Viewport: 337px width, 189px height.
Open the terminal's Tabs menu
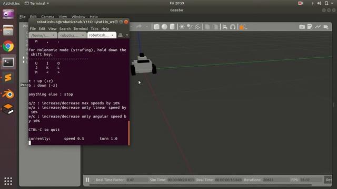(x=94, y=29)
